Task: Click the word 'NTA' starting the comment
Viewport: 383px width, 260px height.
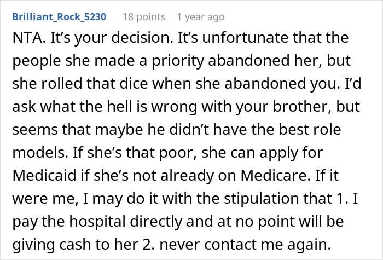Action: (x=27, y=38)
